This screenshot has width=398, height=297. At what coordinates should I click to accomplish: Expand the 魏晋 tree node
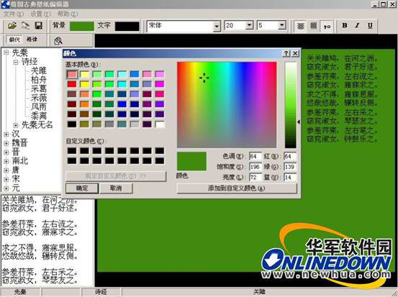click(6, 143)
